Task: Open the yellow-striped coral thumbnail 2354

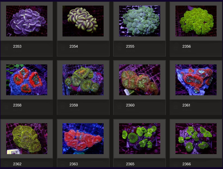Action: coord(83,21)
